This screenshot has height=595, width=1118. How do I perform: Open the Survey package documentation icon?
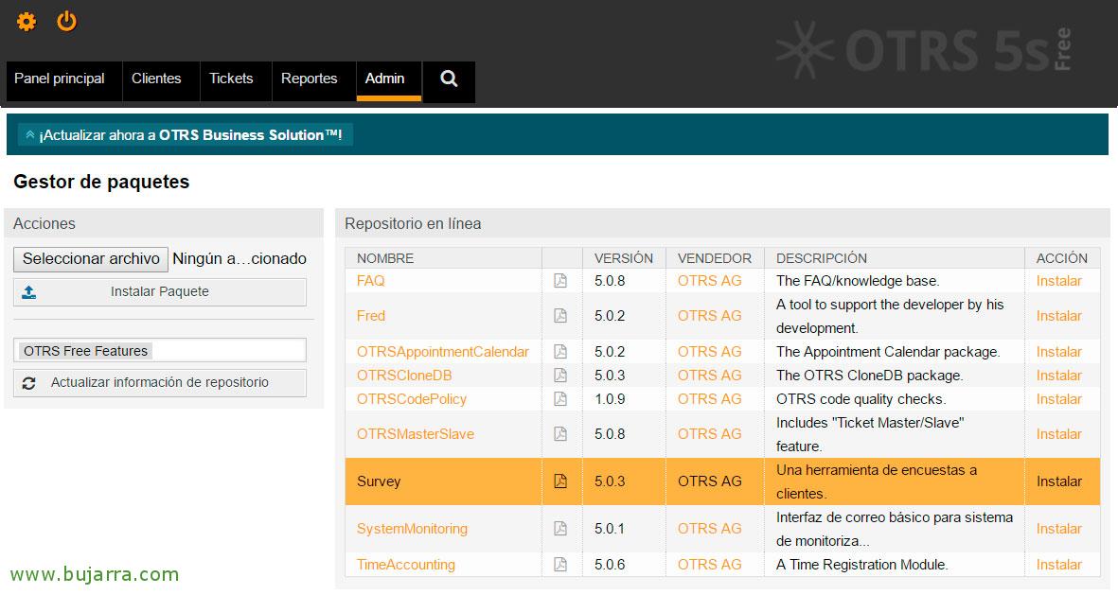[x=560, y=481]
